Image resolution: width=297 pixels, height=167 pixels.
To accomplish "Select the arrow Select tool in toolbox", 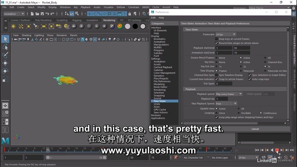I will click(5, 39).
